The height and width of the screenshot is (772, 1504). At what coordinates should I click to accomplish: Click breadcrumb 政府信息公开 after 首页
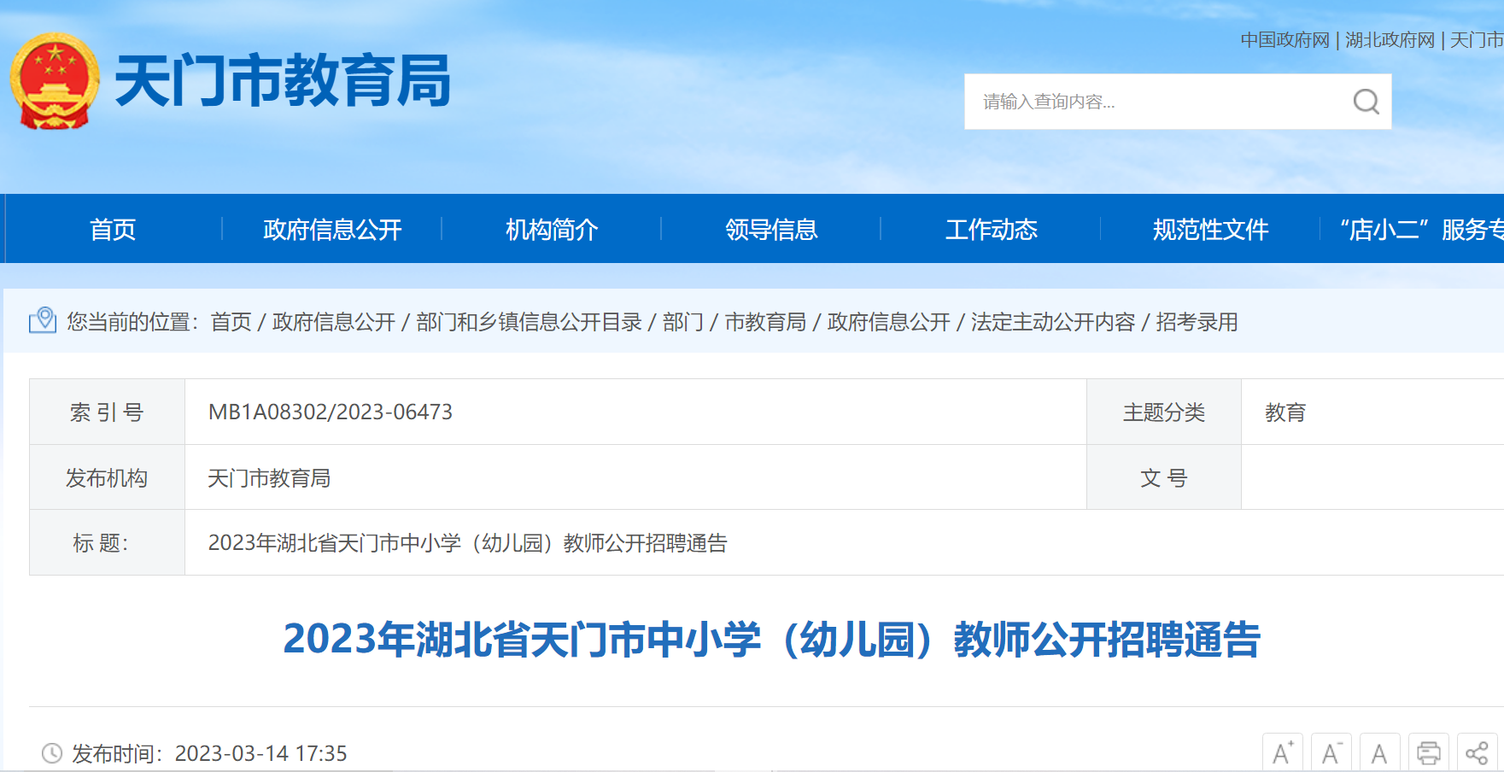click(x=334, y=322)
